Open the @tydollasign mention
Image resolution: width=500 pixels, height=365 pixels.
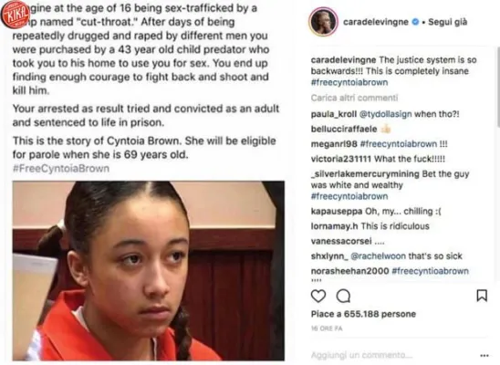click(x=385, y=114)
